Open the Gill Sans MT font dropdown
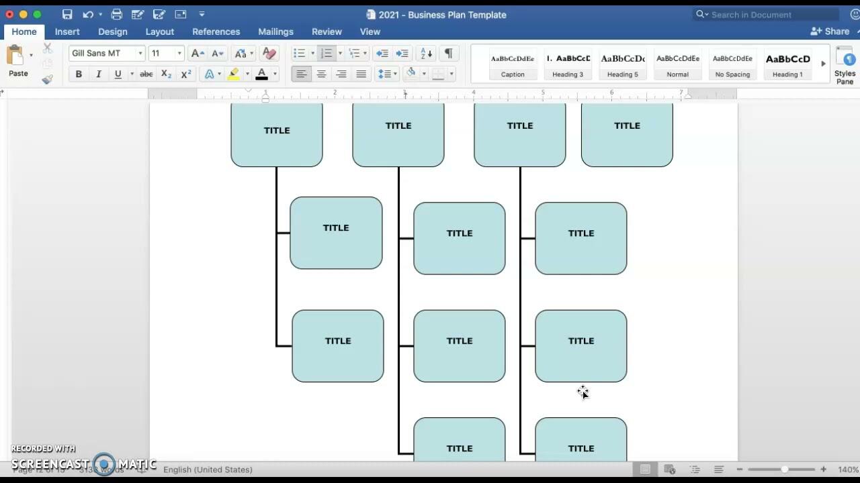The height and width of the screenshot is (483, 860). (140, 54)
